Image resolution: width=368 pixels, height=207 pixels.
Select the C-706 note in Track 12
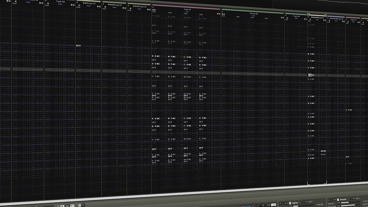click(x=349, y=163)
